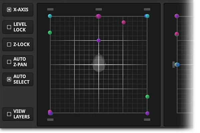Click the listener head at grid center
The height and width of the screenshot is (133, 200).
[x=99, y=64]
